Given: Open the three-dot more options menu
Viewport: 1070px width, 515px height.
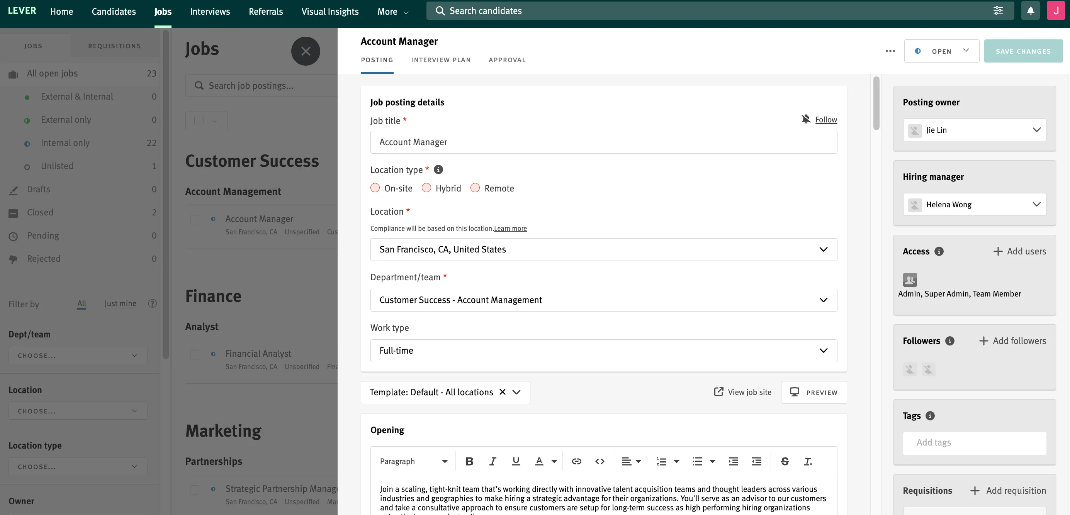Looking at the screenshot, I should pos(890,51).
